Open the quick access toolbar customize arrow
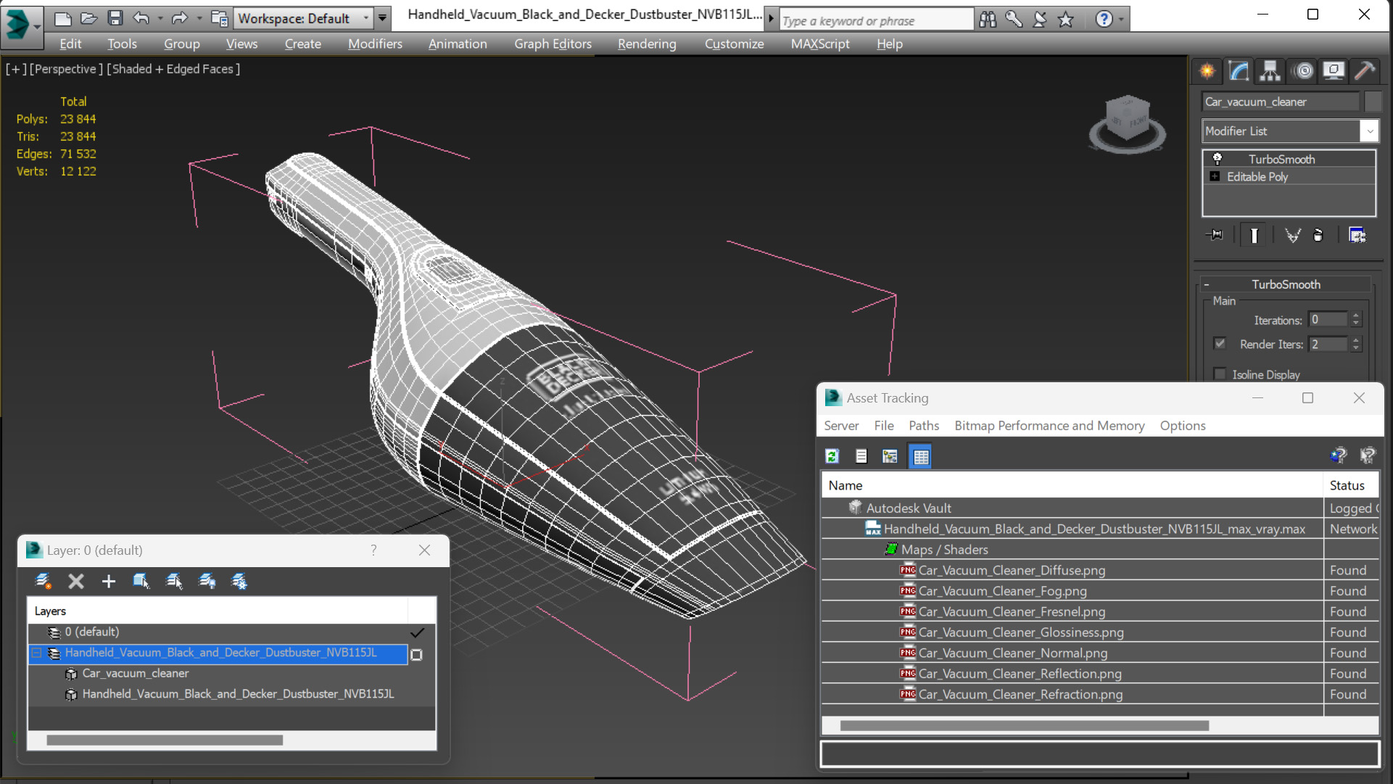 (383, 18)
